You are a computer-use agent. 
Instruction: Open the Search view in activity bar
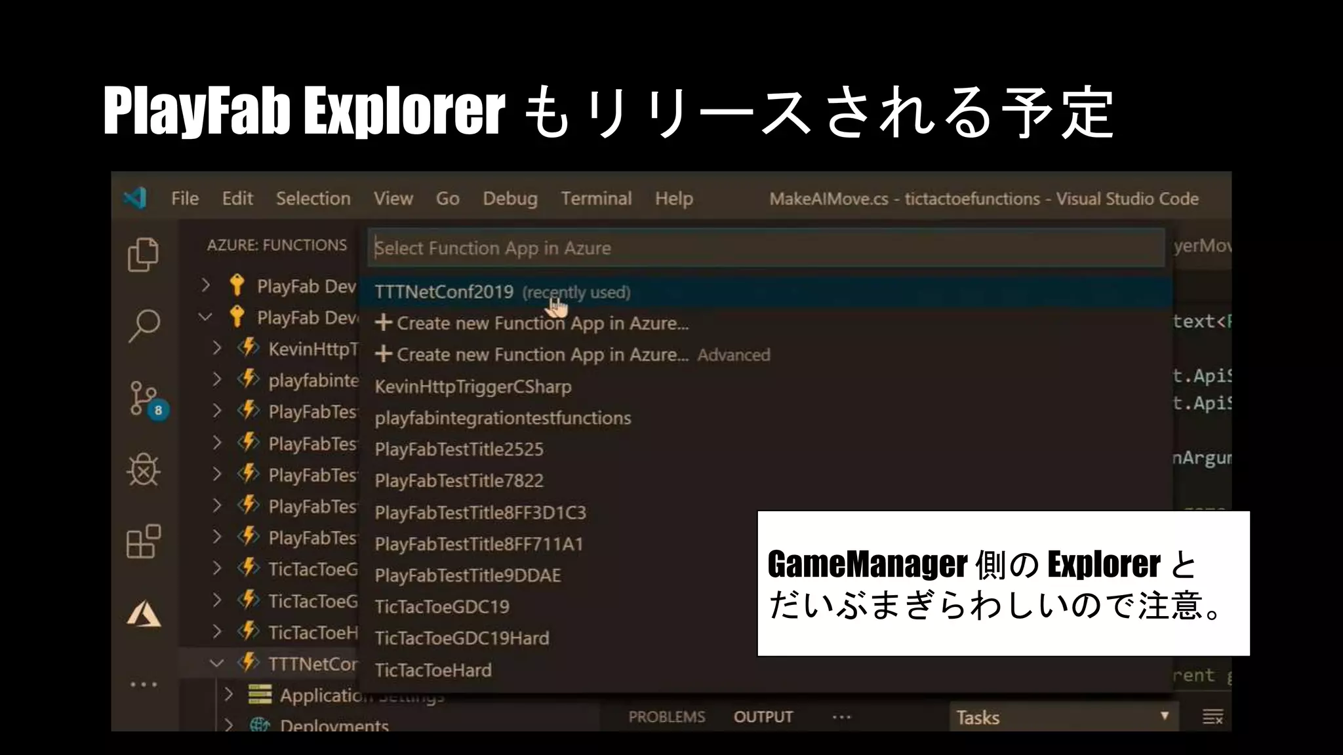(144, 326)
